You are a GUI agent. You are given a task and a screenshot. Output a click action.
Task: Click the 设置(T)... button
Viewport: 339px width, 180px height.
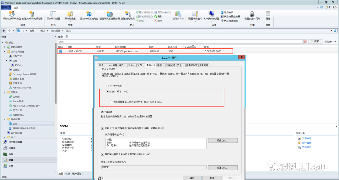pyautogui.click(x=223, y=168)
